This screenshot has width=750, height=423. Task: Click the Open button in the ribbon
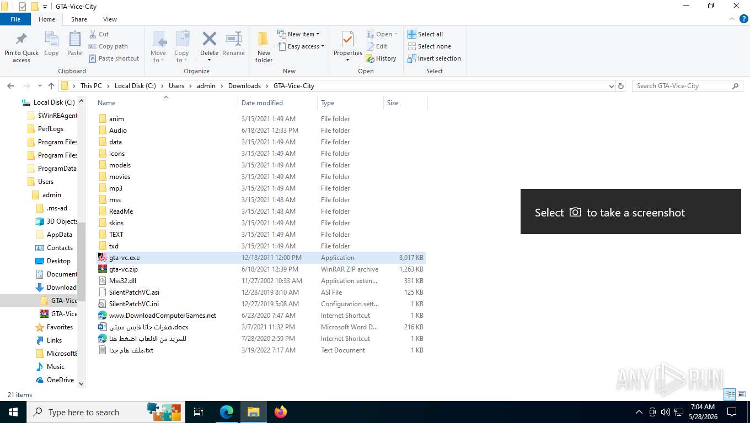coord(382,34)
